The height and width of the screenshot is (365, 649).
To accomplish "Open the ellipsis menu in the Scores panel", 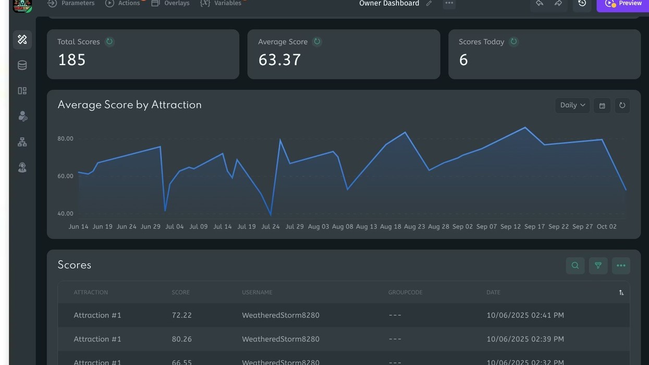I will tap(621, 265).
